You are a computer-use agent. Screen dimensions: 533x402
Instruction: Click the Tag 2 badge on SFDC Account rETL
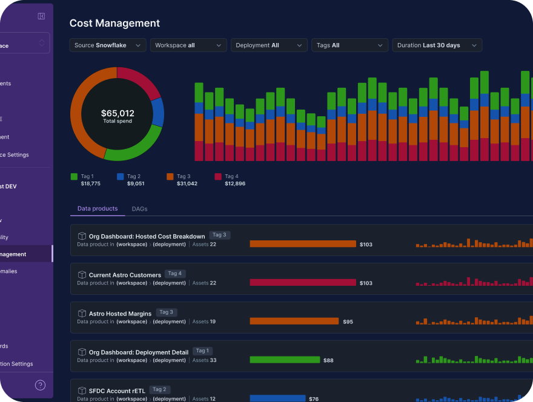click(159, 390)
